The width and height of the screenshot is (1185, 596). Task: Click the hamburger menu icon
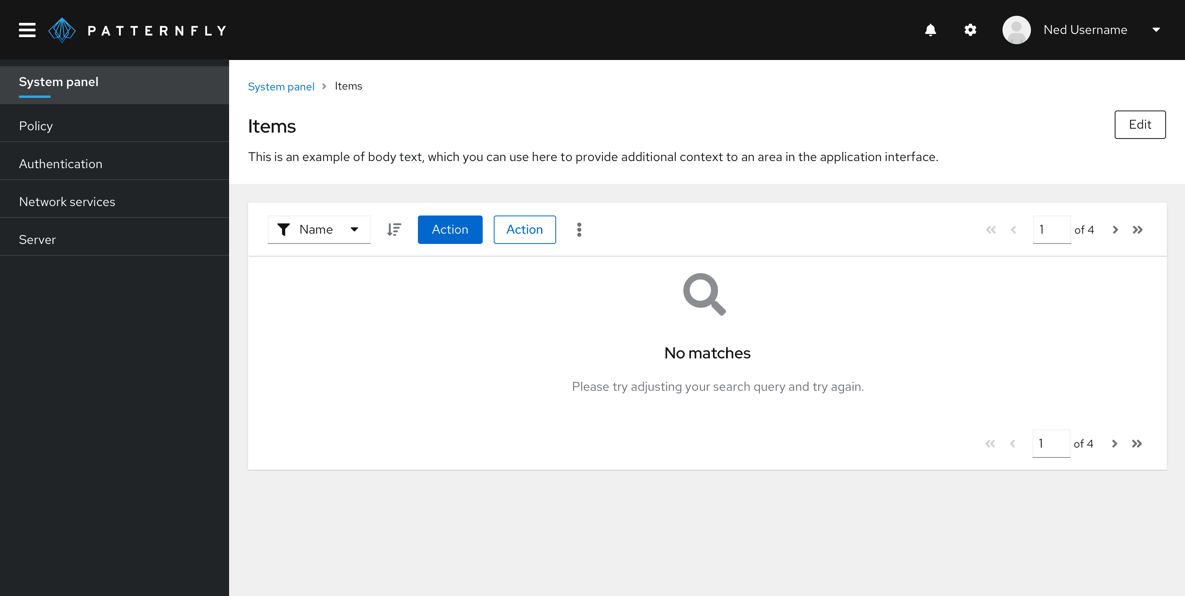point(26,30)
